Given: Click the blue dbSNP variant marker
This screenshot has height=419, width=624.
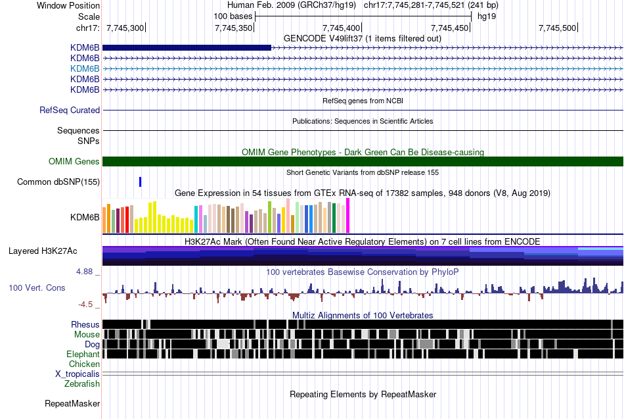Looking at the screenshot, I should coord(140,182).
